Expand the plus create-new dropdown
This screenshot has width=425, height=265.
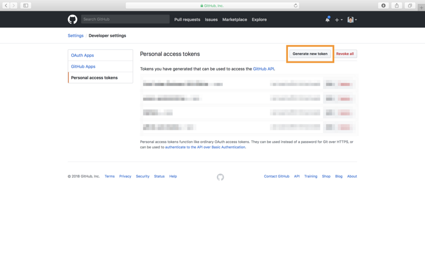click(339, 20)
